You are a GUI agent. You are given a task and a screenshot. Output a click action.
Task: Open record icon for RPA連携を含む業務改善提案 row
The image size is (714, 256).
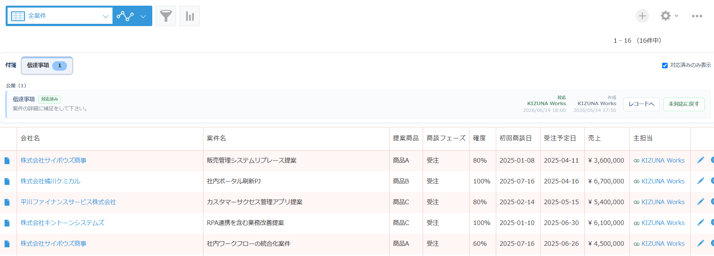7,223
